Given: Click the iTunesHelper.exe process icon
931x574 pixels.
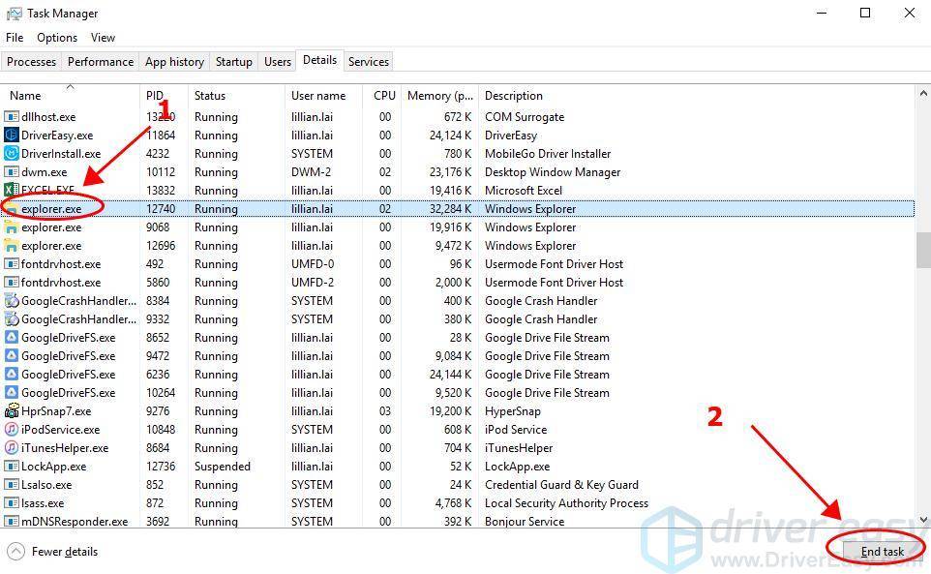Looking at the screenshot, I should click(12, 448).
